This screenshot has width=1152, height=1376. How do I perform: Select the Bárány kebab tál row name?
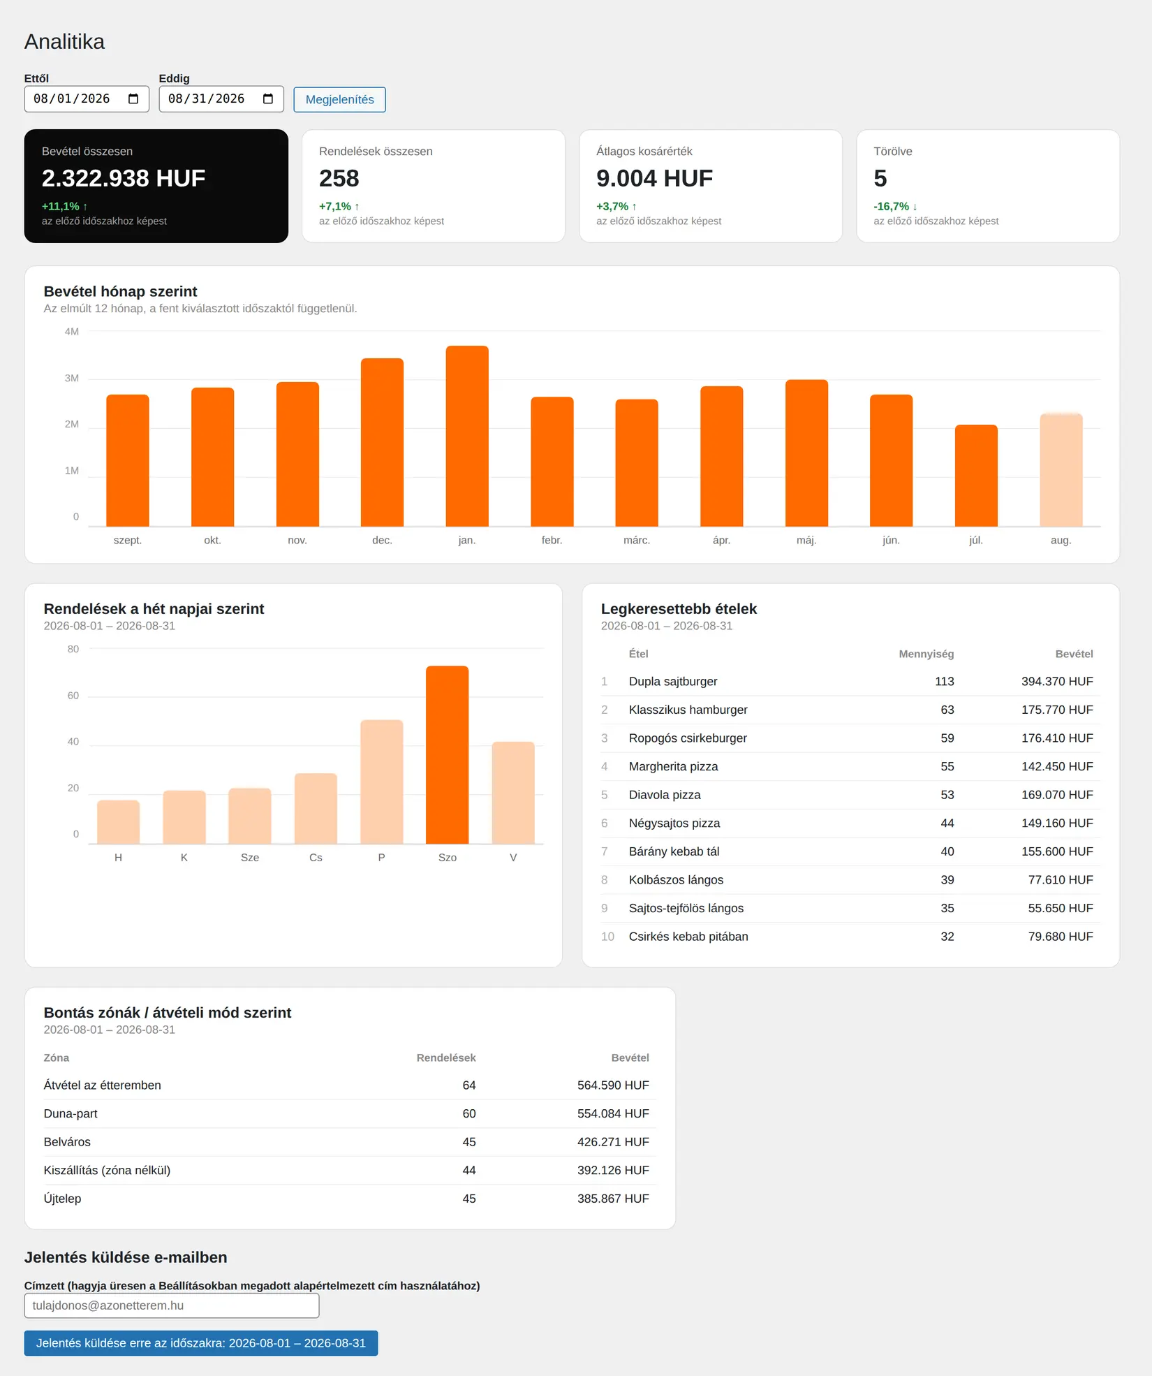pyautogui.click(x=674, y=851)
